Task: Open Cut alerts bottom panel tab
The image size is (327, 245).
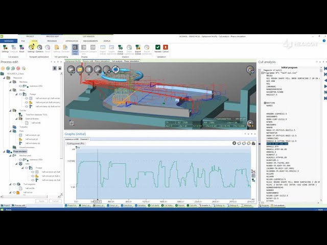Action: 154,205
